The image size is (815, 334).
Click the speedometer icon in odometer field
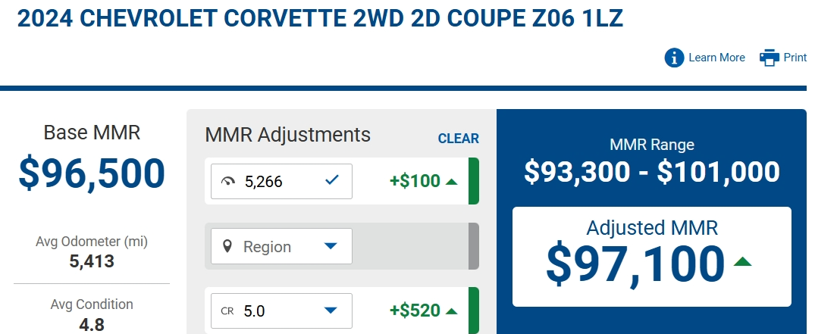click(x=228, y=181)
